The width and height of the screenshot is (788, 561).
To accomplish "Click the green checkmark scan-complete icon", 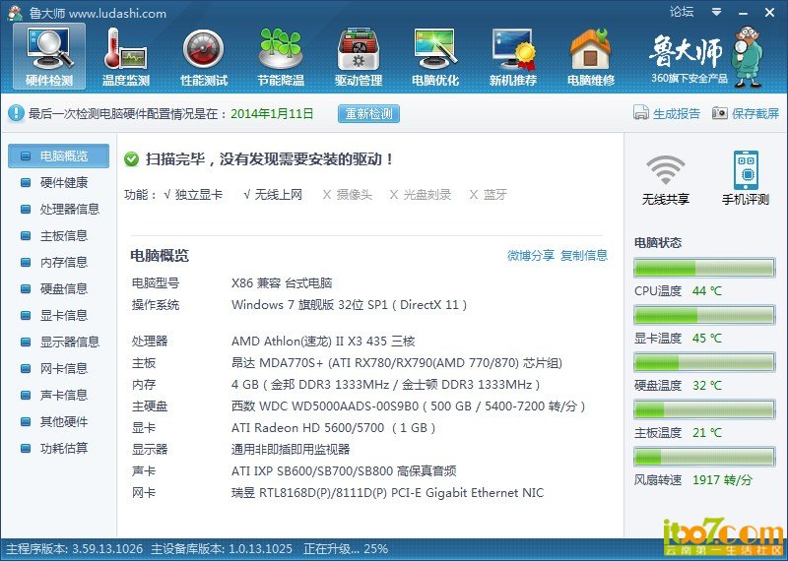I will coord(131,159).
